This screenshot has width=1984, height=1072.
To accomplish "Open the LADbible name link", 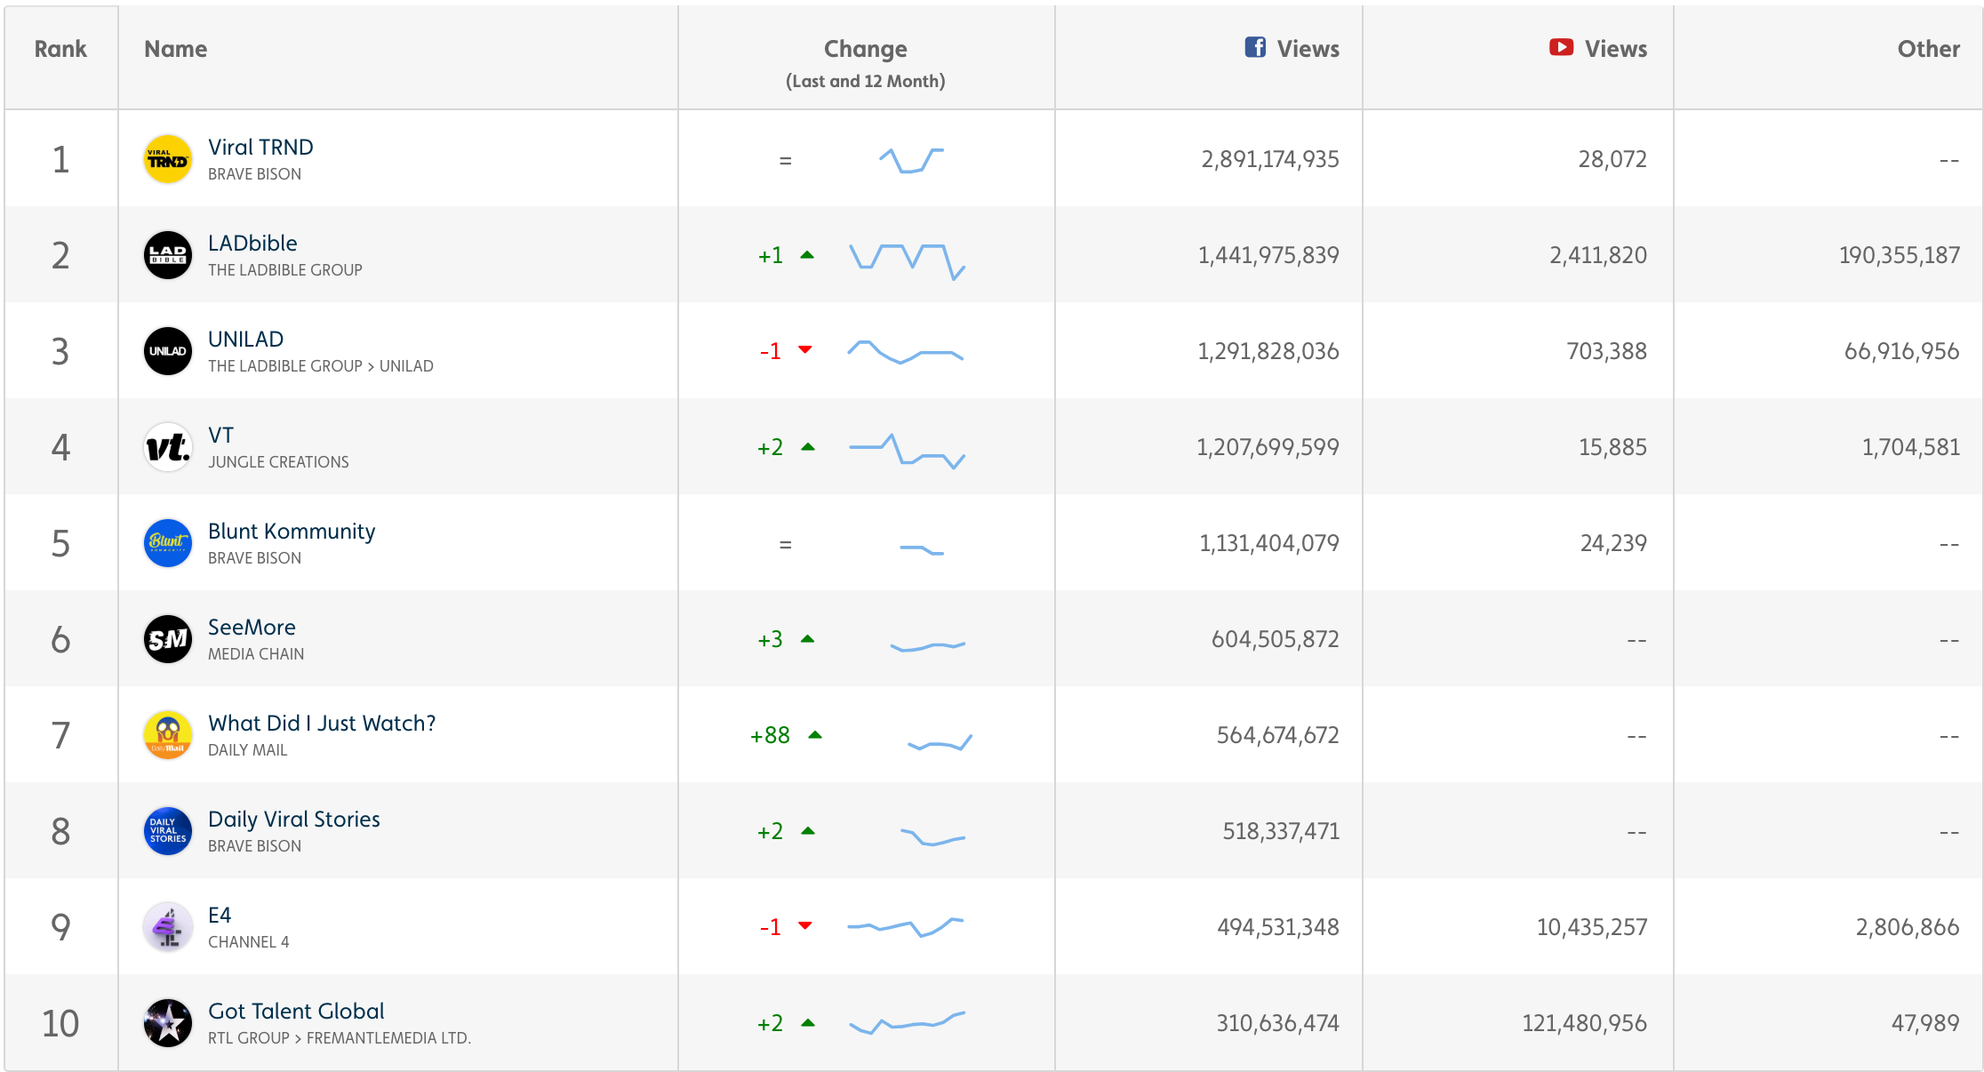I will (x=252, y=243).
